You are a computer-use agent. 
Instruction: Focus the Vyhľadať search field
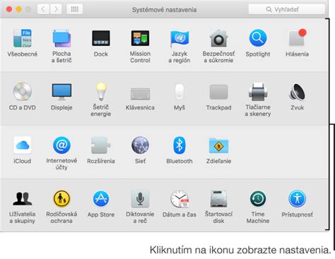pos(287,9)
